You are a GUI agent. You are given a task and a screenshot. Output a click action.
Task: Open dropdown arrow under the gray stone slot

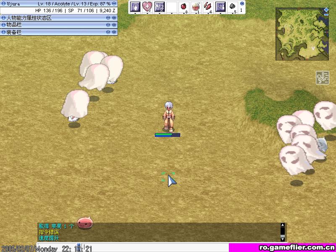click(233, 13)
